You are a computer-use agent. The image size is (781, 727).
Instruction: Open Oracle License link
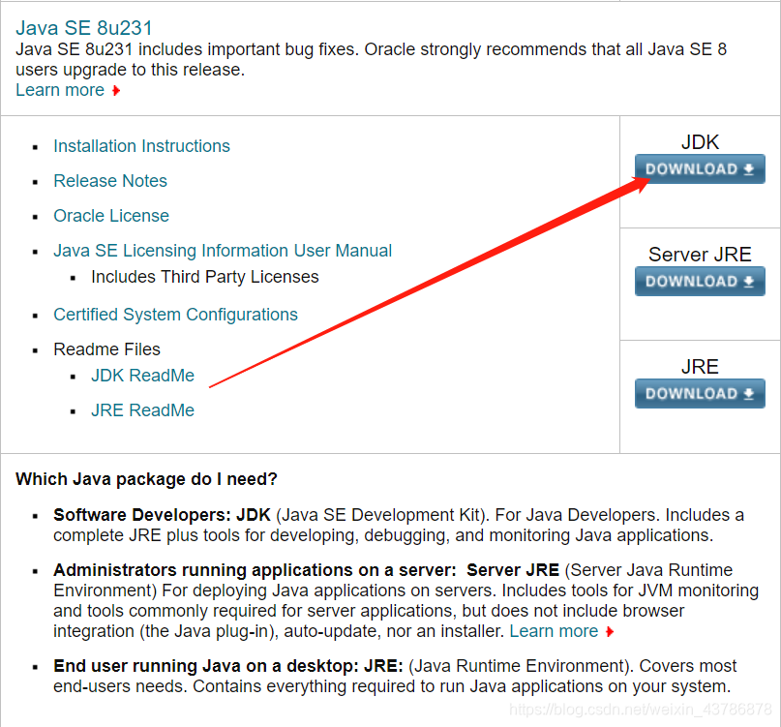tap(111, 216)
